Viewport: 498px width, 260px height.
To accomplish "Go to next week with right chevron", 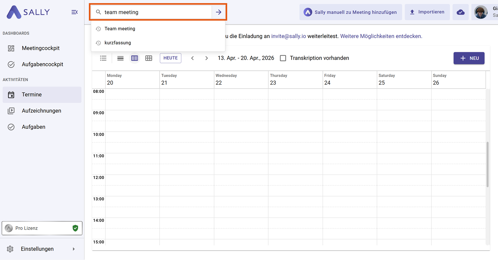I will coord(207,58).
